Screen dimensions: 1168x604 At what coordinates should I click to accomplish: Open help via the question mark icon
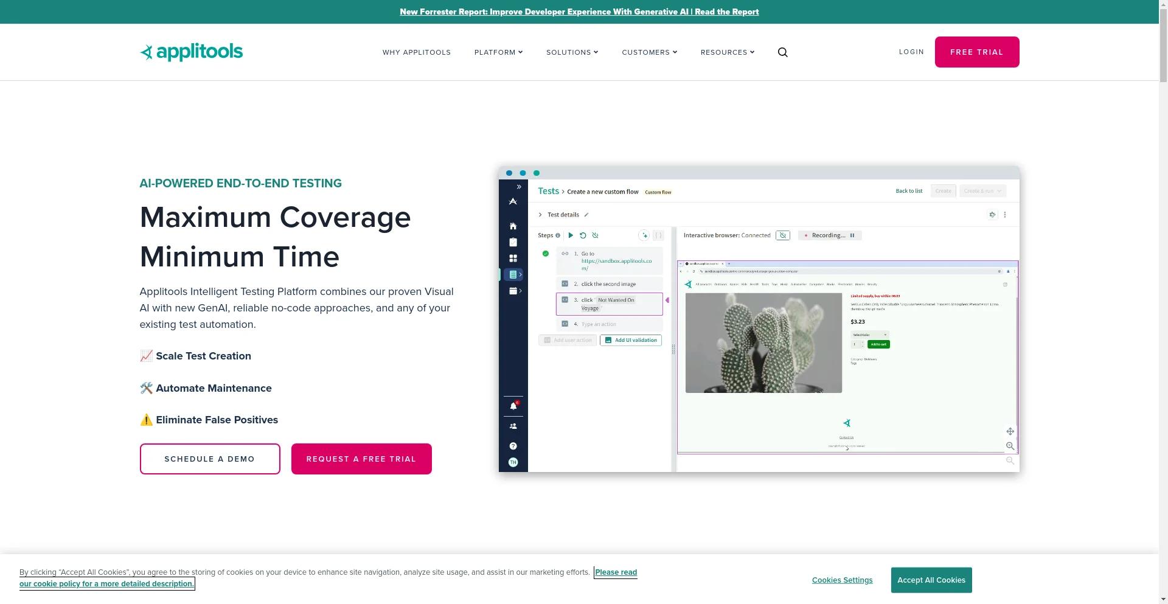513,446
